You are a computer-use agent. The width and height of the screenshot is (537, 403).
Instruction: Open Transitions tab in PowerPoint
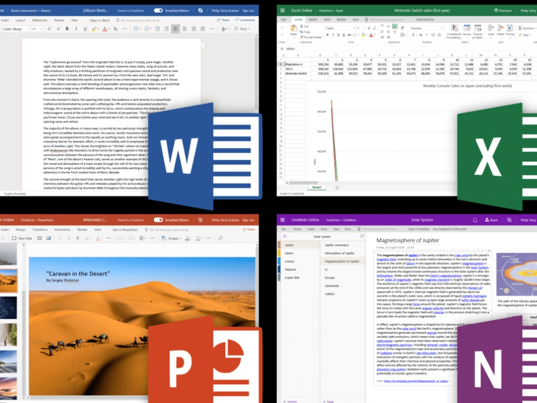coord(40,229)
